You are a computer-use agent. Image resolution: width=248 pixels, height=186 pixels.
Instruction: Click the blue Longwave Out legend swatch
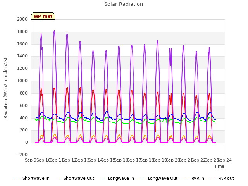142,179
